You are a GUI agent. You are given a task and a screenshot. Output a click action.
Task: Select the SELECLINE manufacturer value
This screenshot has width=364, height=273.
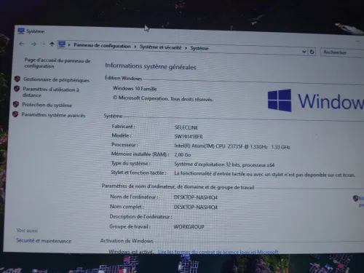click(x=186, y=127)
